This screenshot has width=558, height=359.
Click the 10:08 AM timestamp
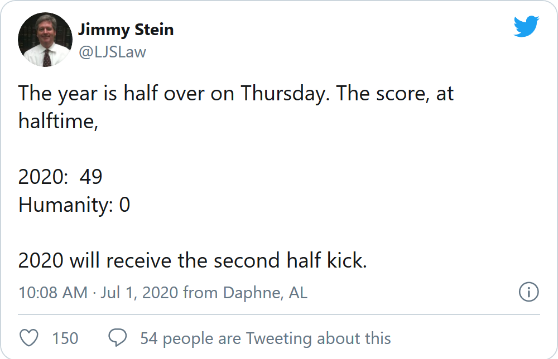53,293
